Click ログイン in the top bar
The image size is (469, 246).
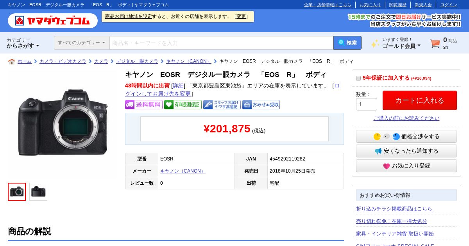point(449,5)
